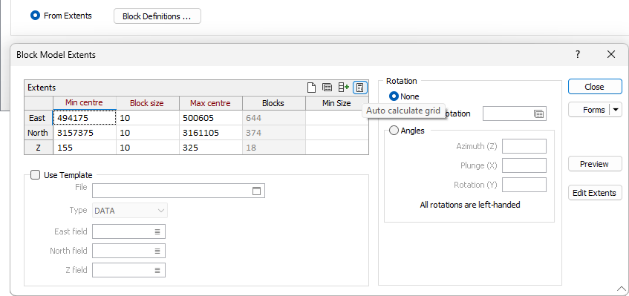Click the help question mark icon

(578, 54)
